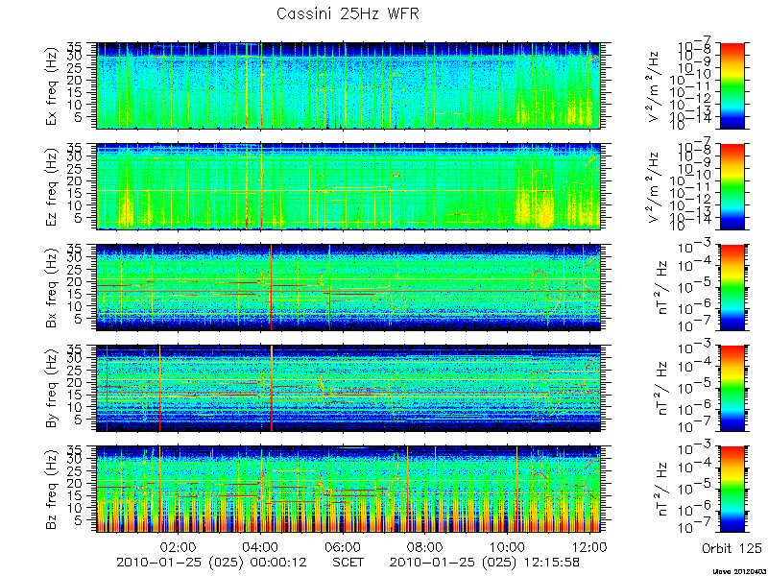Select the Bx freq spectrogram panel
This screenshot has width=768, height=576.
coord(348,287)
